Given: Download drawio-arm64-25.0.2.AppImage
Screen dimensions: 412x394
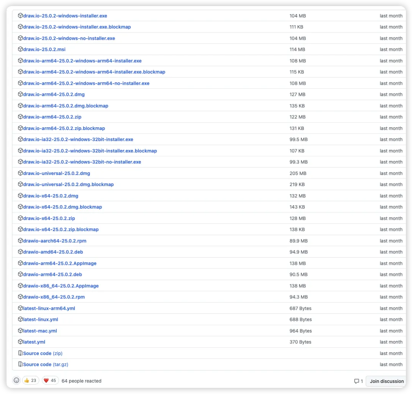Looking at the screenshot, I should pyautogui.click(x=60, y=263).
